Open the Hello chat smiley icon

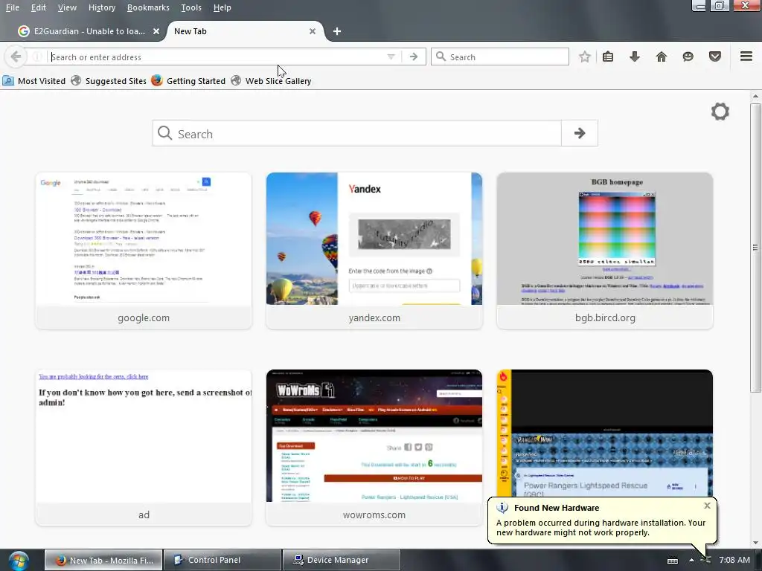pos(688,57)
